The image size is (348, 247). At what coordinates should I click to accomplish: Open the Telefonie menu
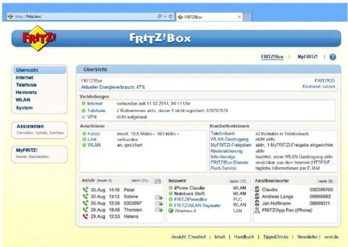(x=26, y=85)
